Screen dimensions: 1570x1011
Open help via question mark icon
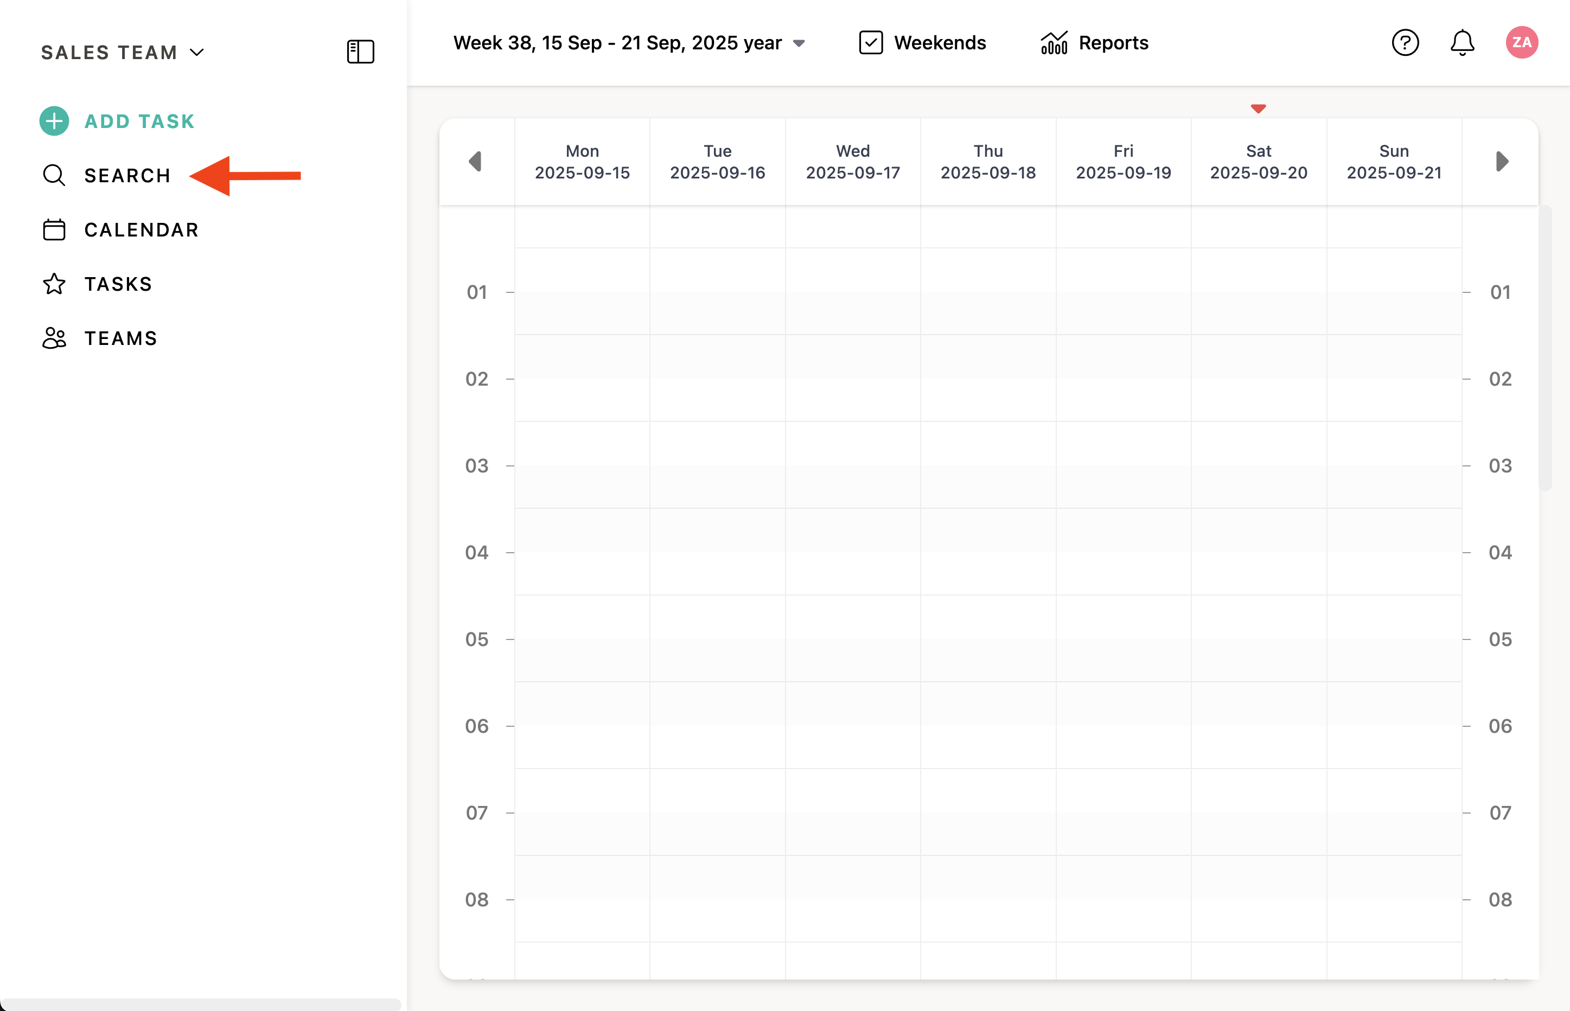(x=1405, y=43)
